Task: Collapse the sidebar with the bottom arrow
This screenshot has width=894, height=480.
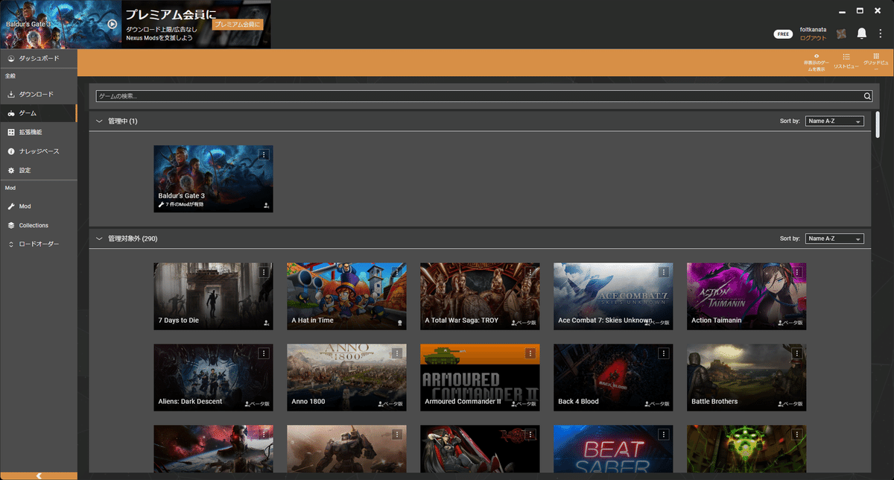Action: coord(38,476)
